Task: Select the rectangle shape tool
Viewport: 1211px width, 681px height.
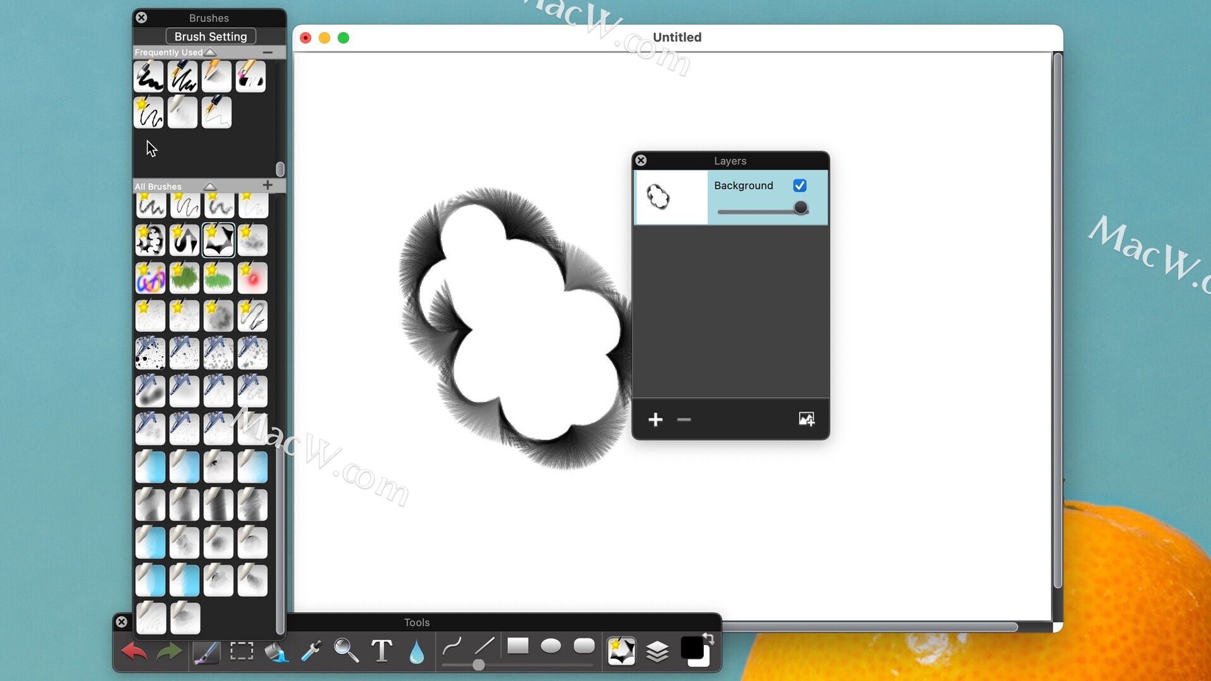Action: point(518,646)
